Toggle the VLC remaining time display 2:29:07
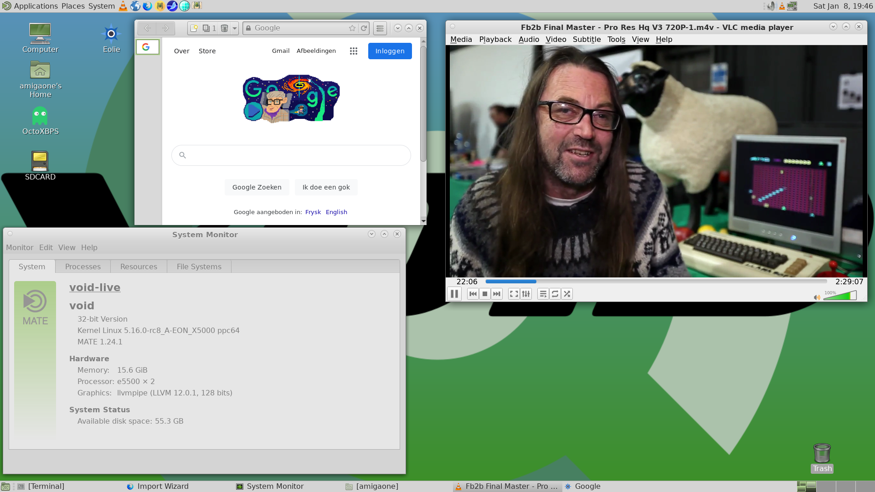 coord(849,282)
